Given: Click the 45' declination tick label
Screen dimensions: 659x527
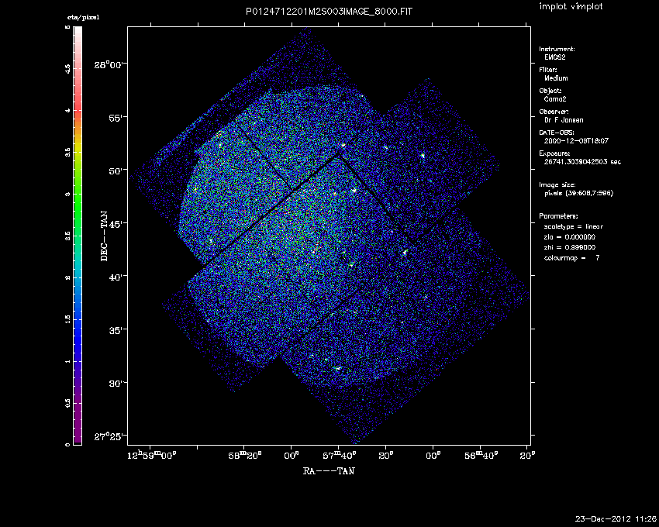Looking at the screenshot, I should pos(116,223).
